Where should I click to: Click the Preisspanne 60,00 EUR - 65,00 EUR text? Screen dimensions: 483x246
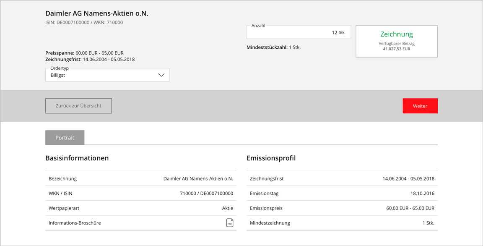tap(84, 53)
